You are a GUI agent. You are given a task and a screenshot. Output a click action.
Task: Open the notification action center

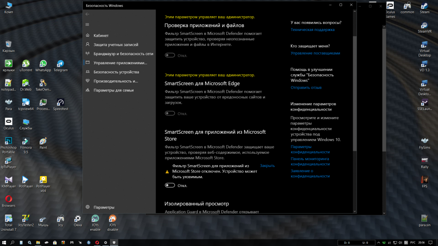coord(431,243)
